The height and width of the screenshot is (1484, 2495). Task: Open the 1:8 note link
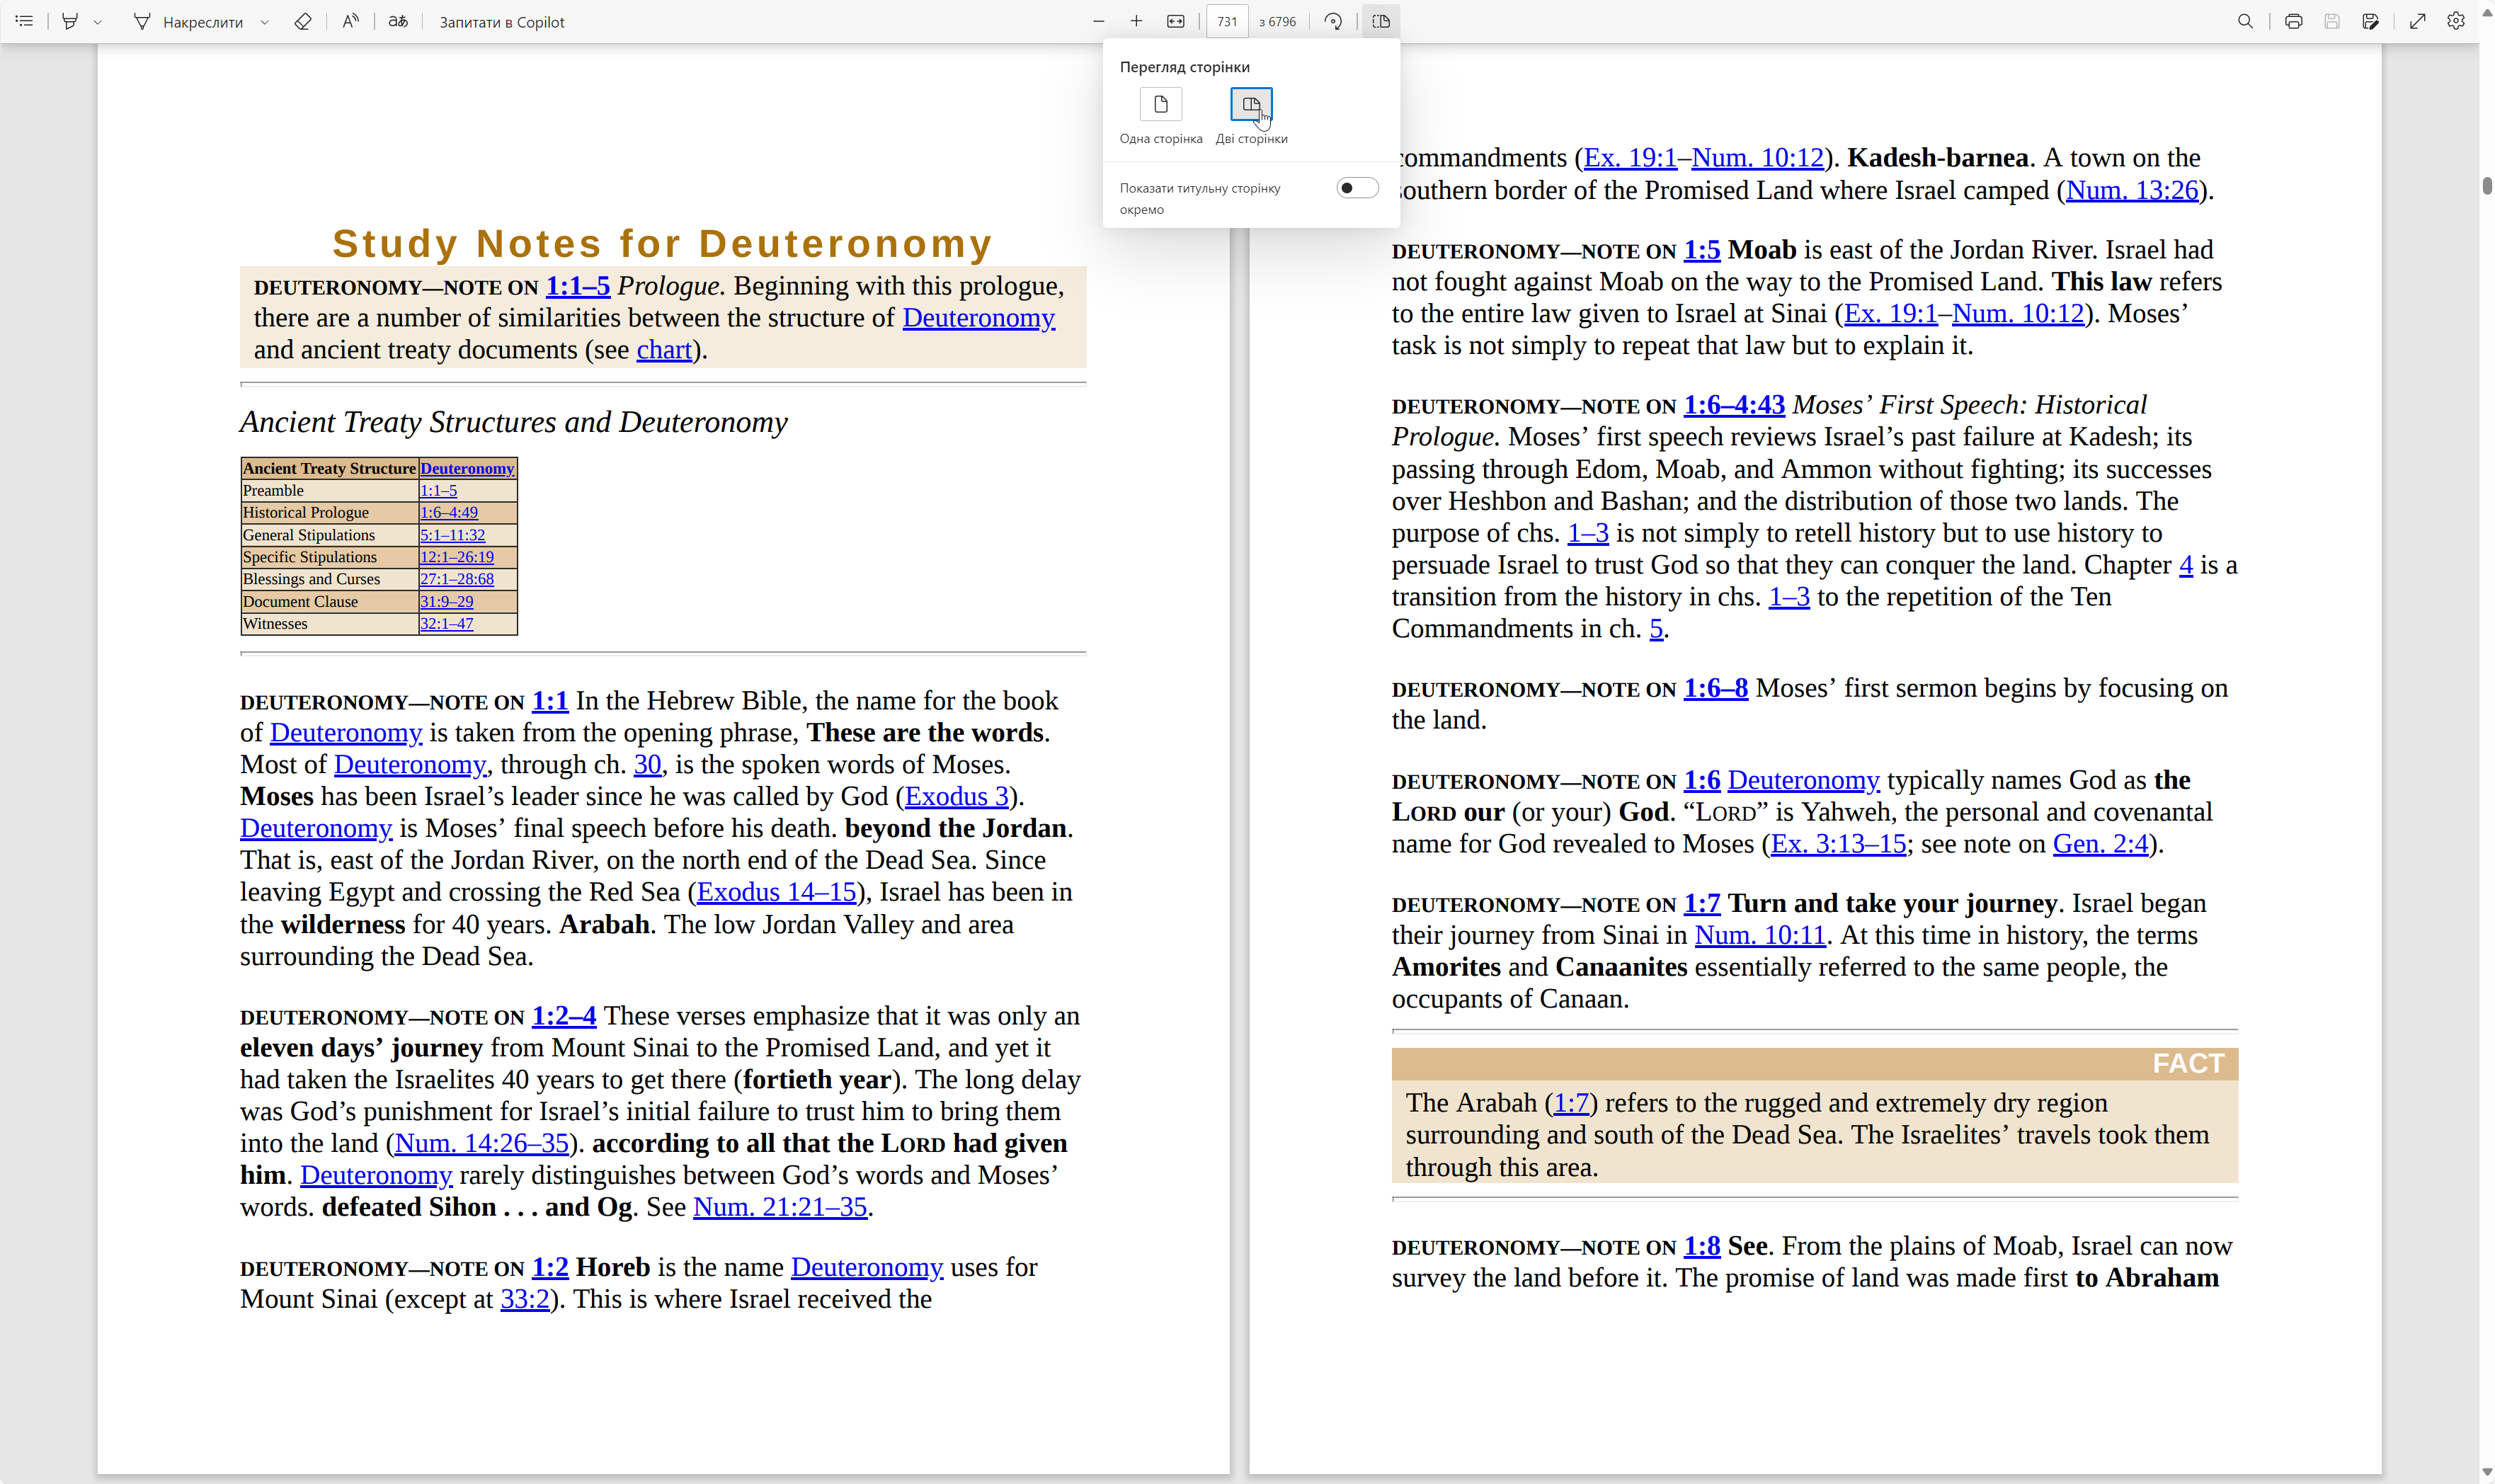pos(1702,1246)
